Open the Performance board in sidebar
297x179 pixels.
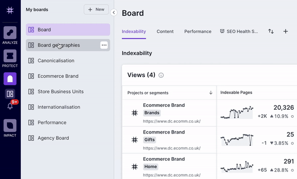[x=68, y=123]
